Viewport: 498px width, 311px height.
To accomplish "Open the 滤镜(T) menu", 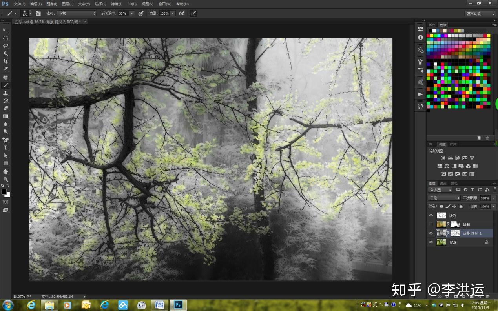I will click(x=117, y=4).
